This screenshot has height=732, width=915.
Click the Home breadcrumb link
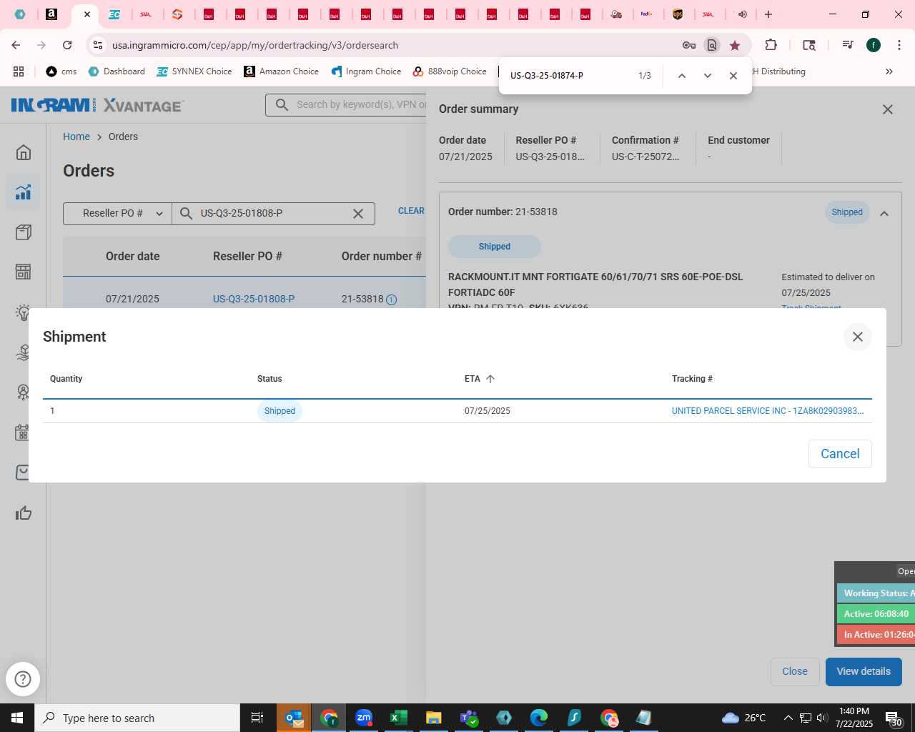(x=76, y=137)
